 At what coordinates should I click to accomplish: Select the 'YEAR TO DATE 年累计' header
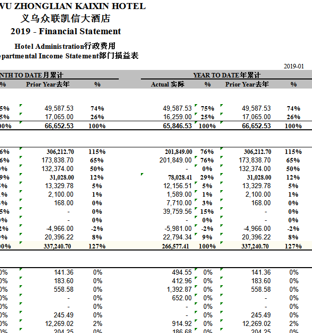pyautogui.click(x=226, y=75)
